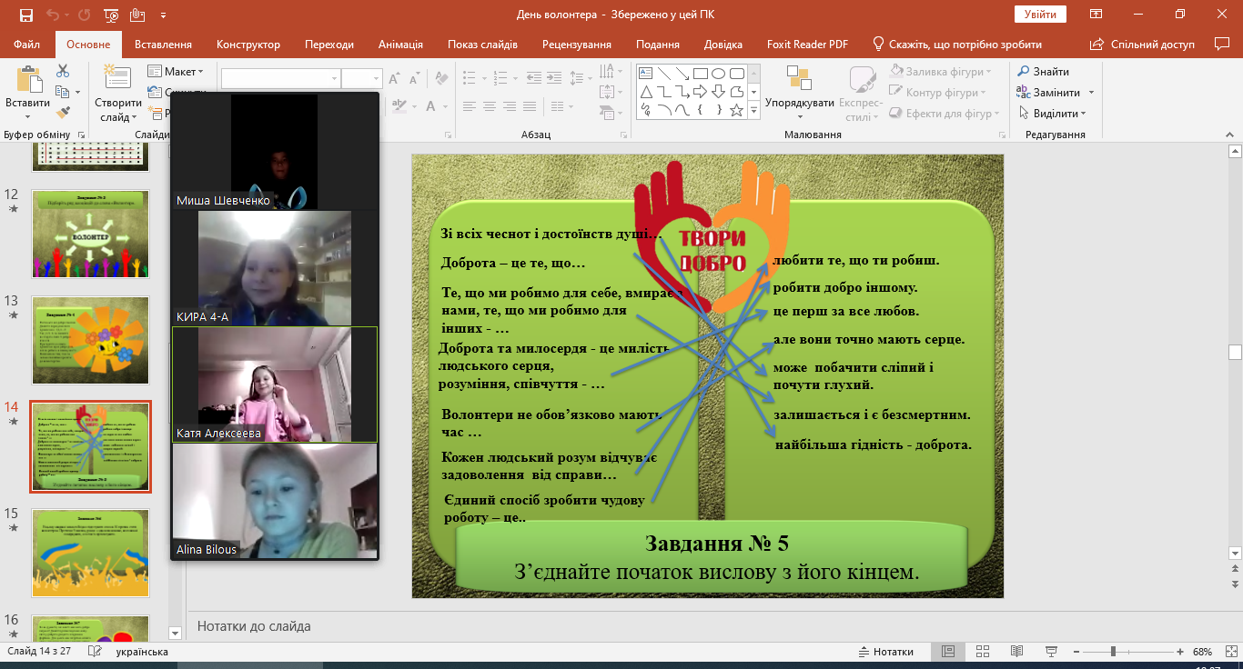Redo the last action in quick access toolbar
This screenshot has height=669, width=1243.
pos(85,15)
